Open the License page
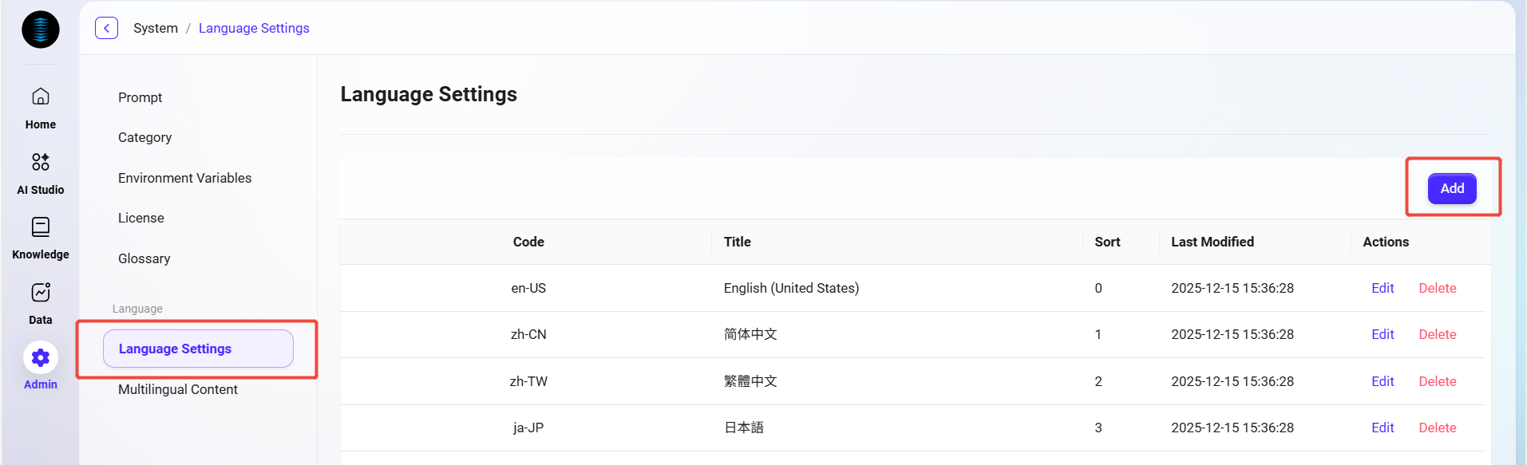 tap(141, 218)
